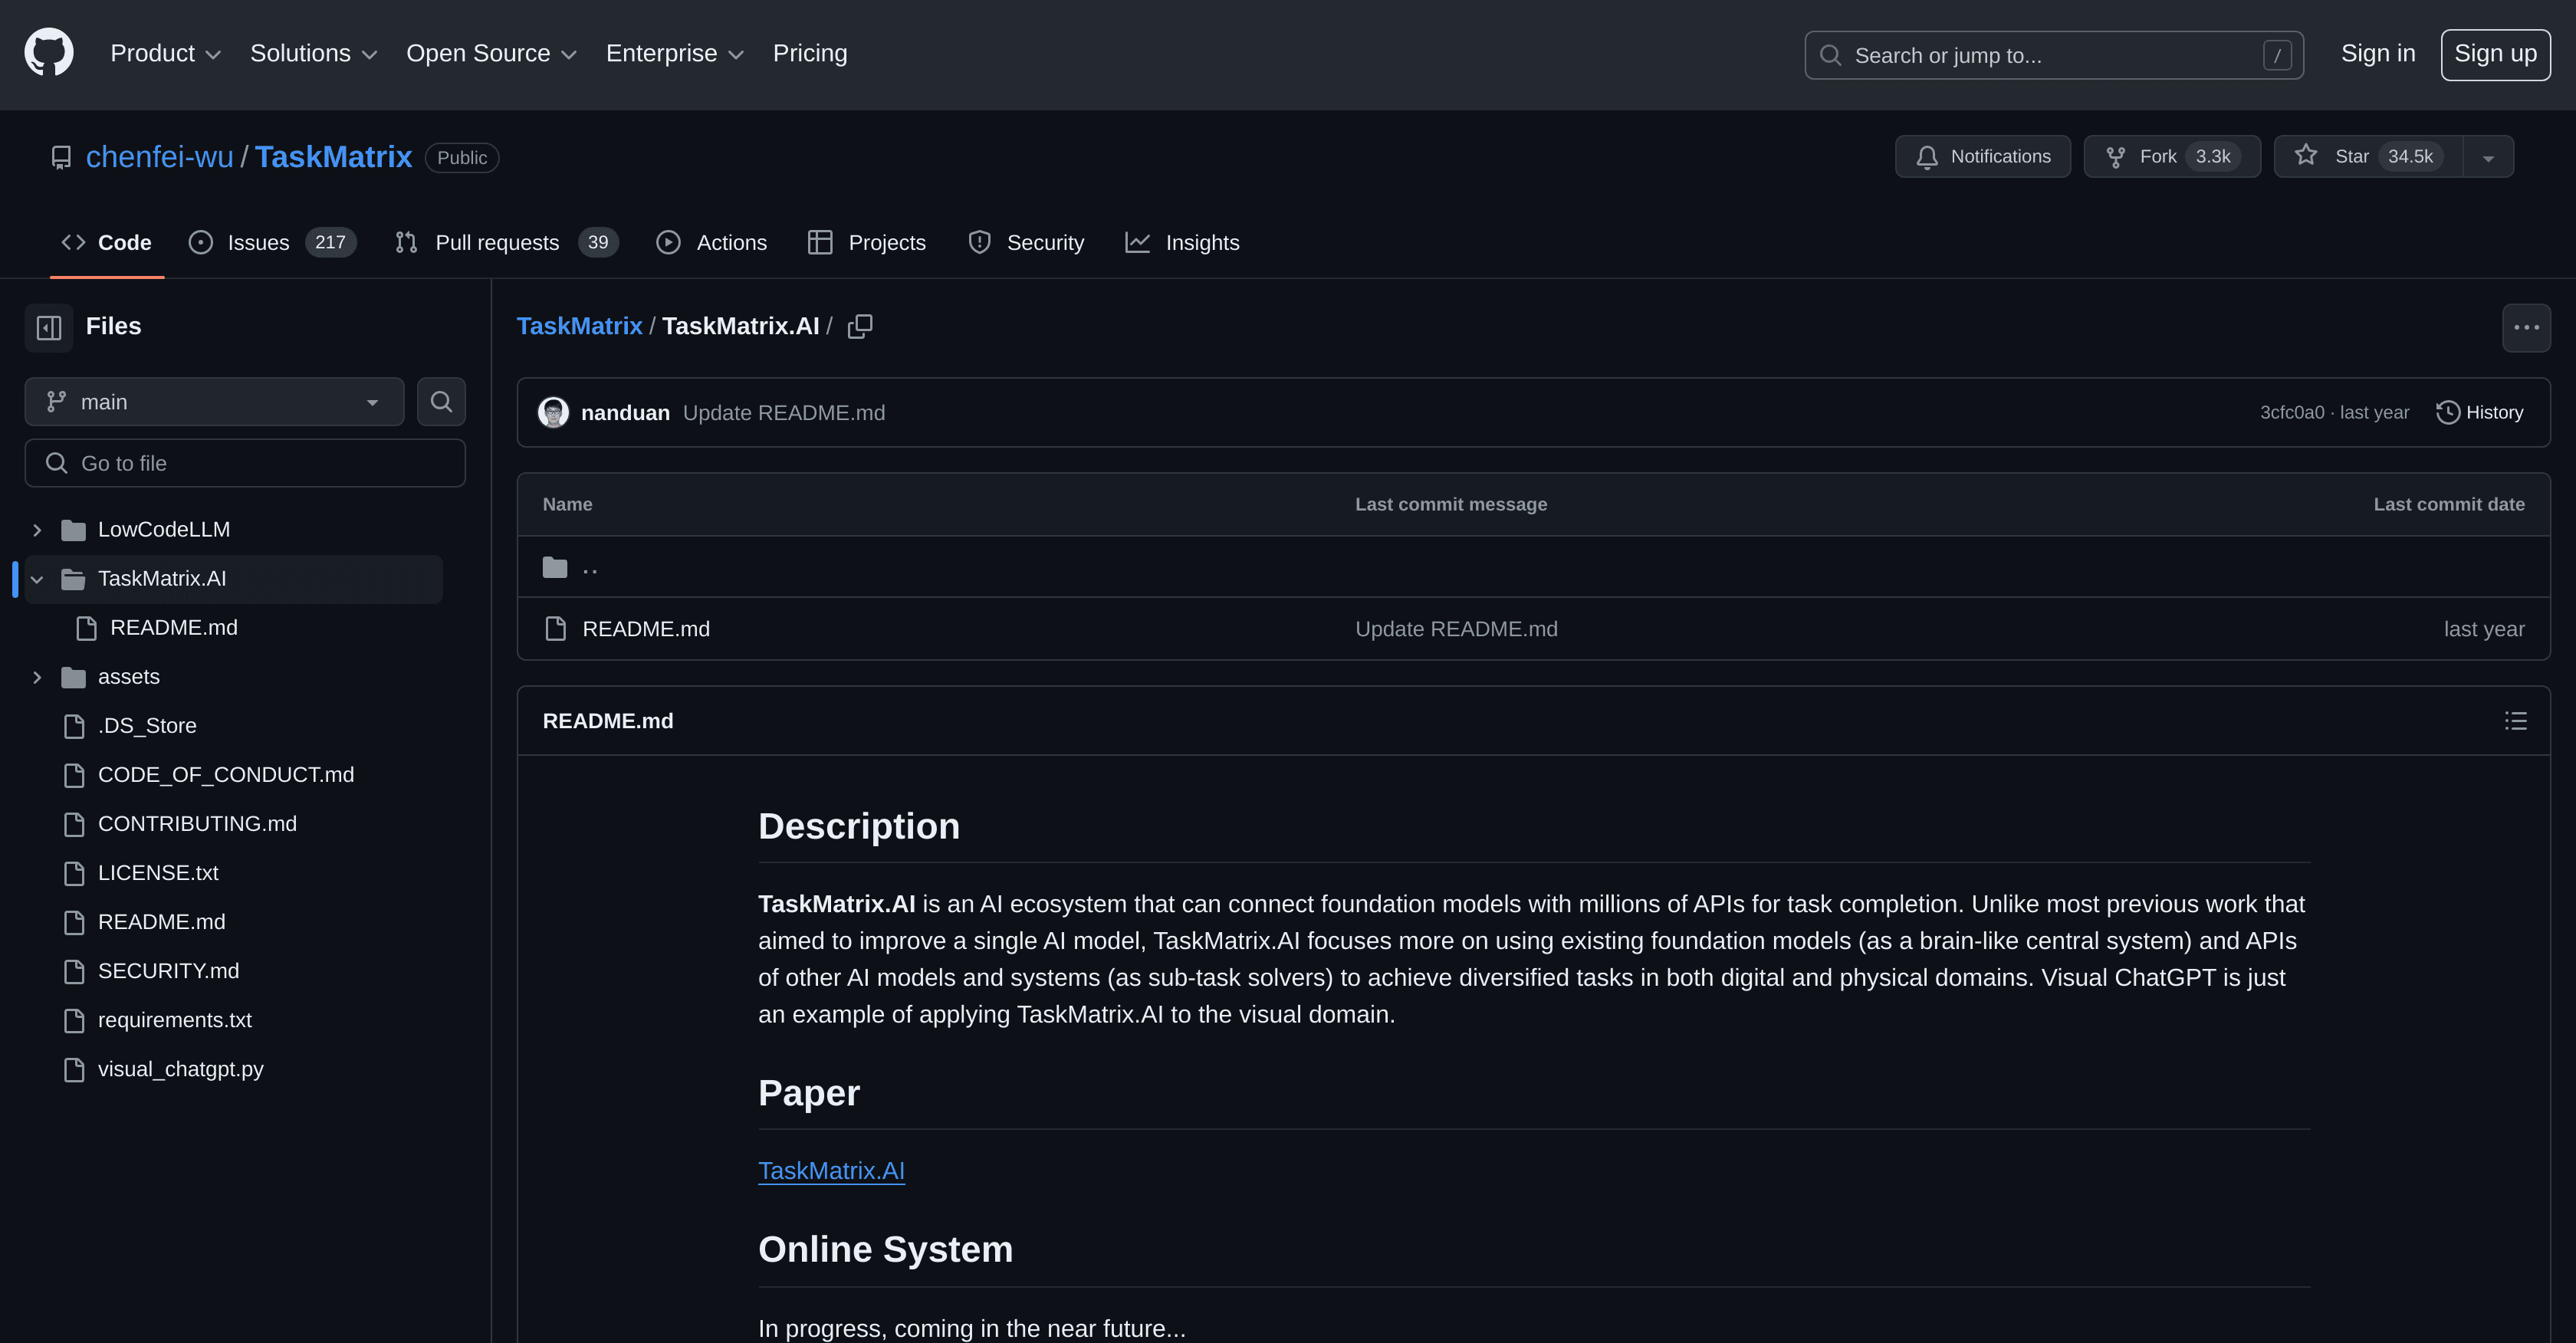Click the Go to file search field
2576x1343 pixels.
[245, 462]
